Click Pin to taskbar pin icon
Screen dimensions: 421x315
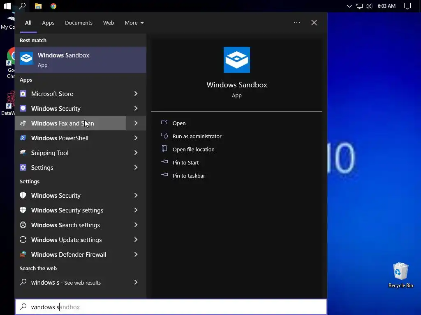(164, 175)
